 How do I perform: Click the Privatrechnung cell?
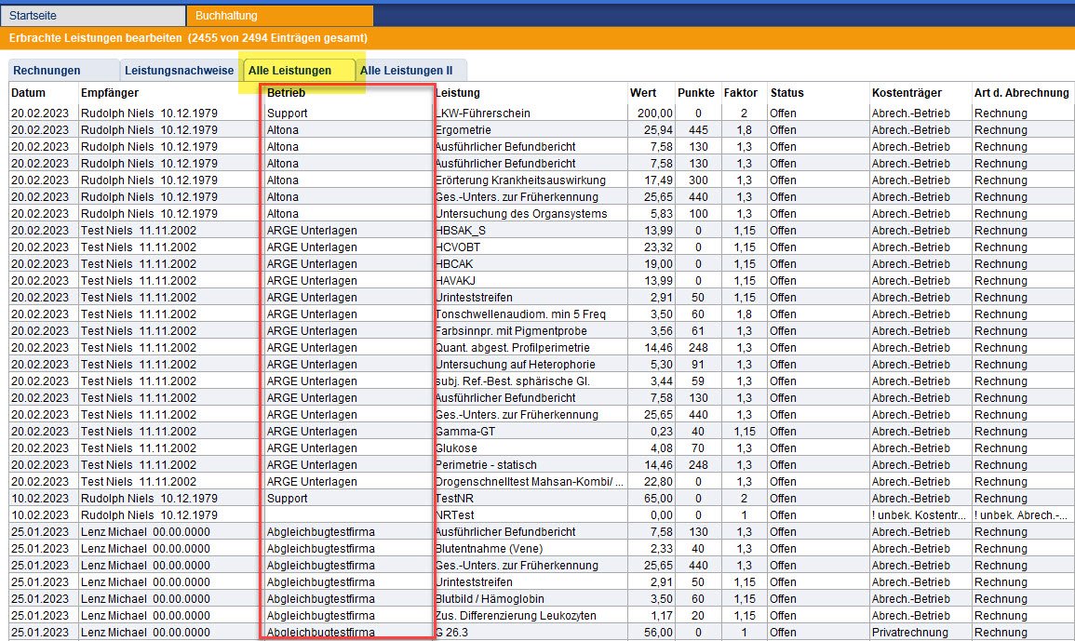pos(910,633)
